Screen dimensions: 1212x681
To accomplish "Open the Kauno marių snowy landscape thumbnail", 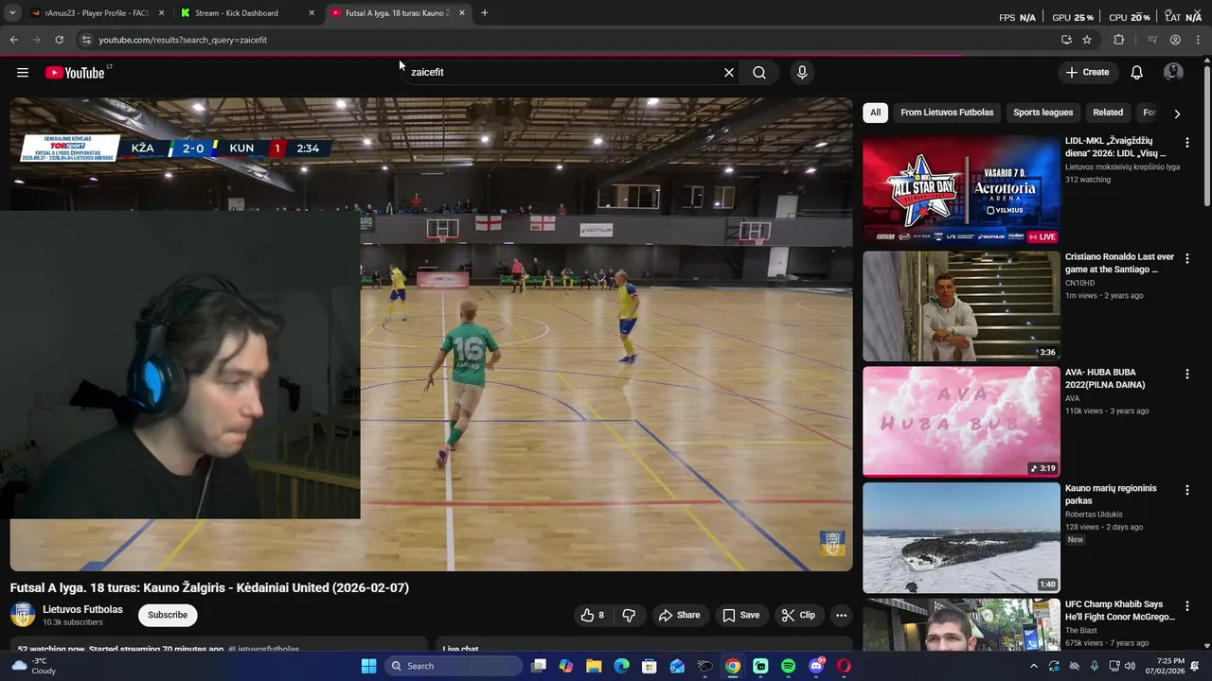I will click(x=961, y=537).
